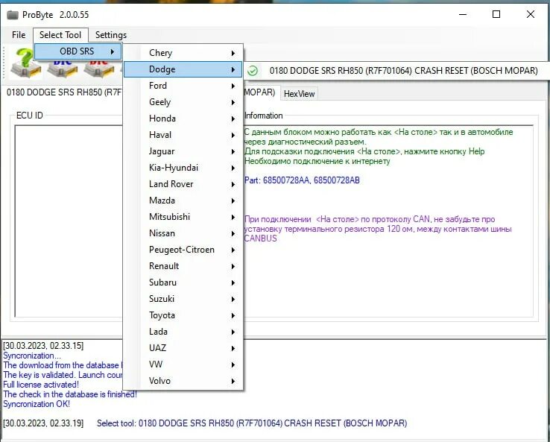This screenshot has width=550, height=442.
Task: Expand the Chery brand submenu
Action: pyautogui.click(x=183, y=53)
